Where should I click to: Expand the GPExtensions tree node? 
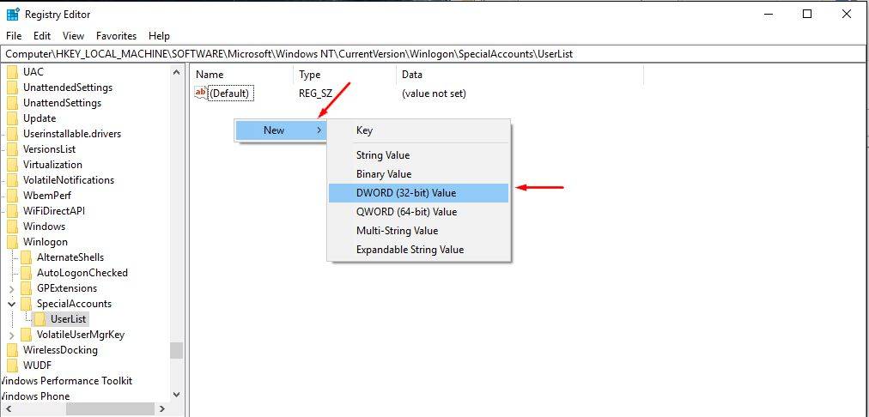(11, 288)
